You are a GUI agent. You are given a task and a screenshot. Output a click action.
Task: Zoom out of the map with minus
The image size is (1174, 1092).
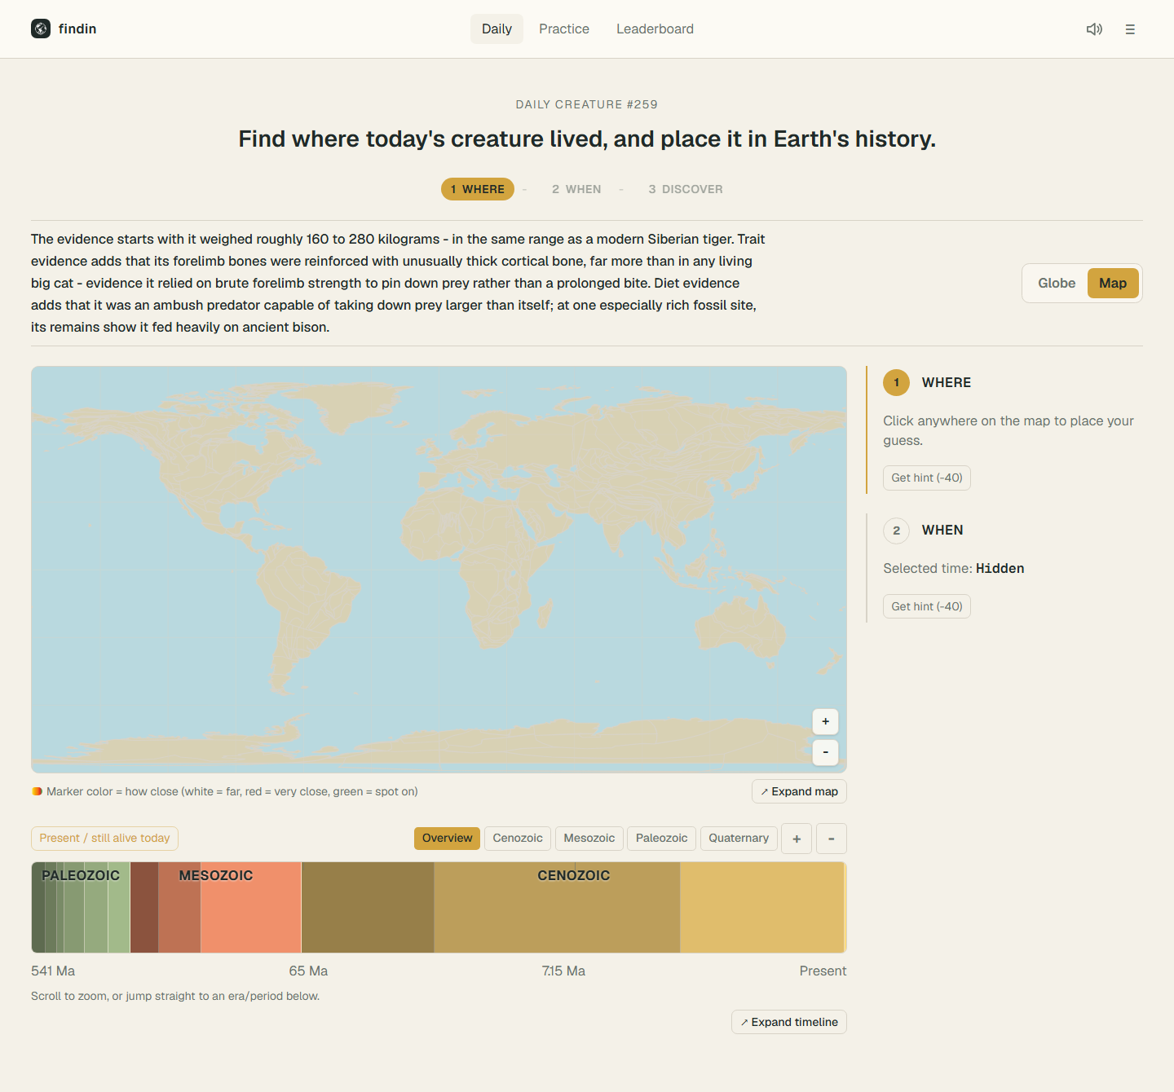click(x=826, y=752)
